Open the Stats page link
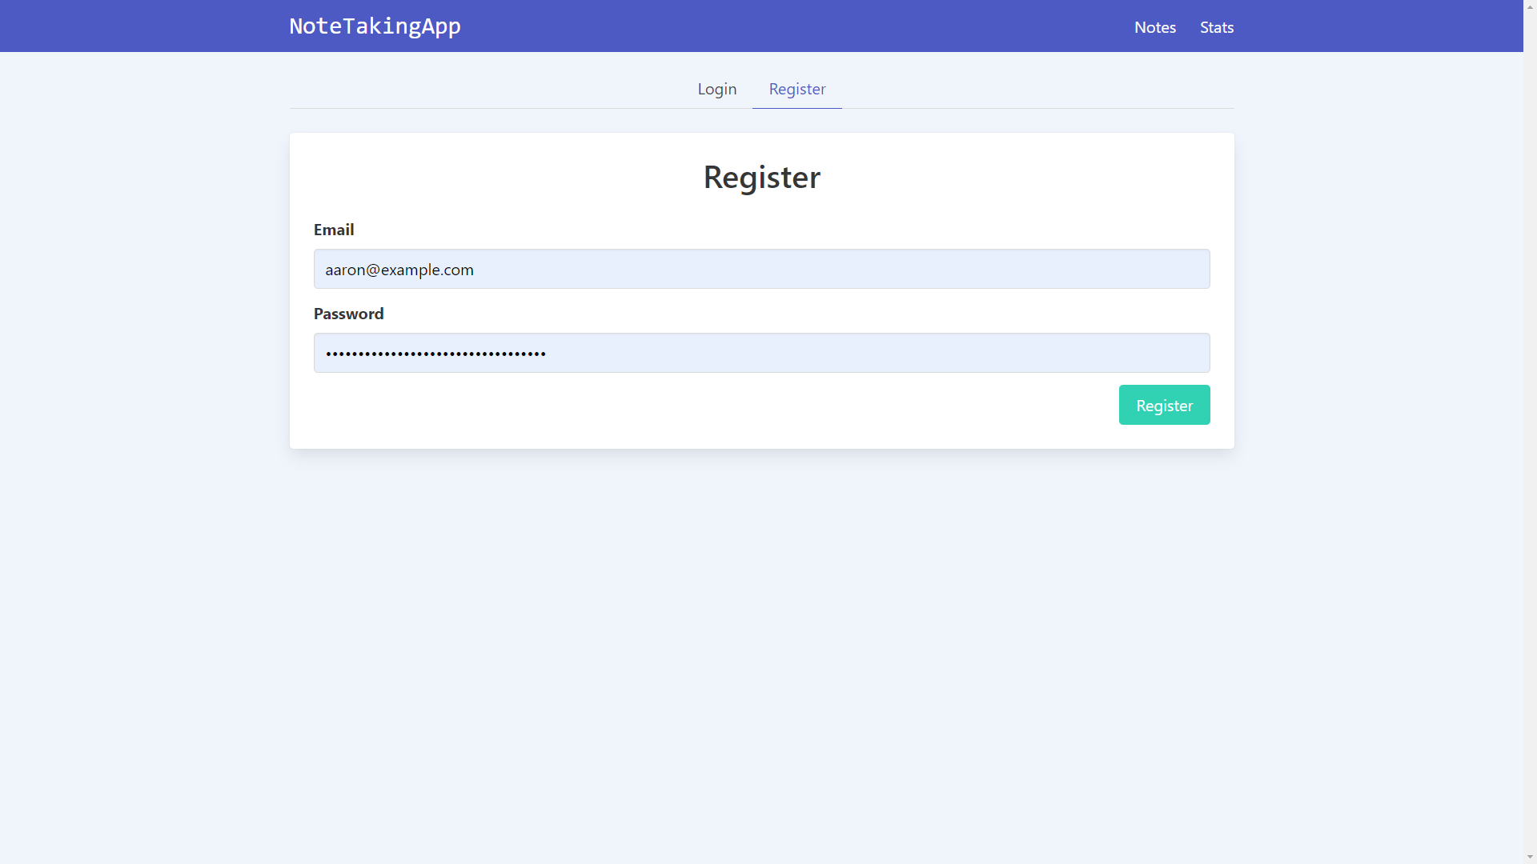This screenshot has height=864, width=1537. 1216,27
